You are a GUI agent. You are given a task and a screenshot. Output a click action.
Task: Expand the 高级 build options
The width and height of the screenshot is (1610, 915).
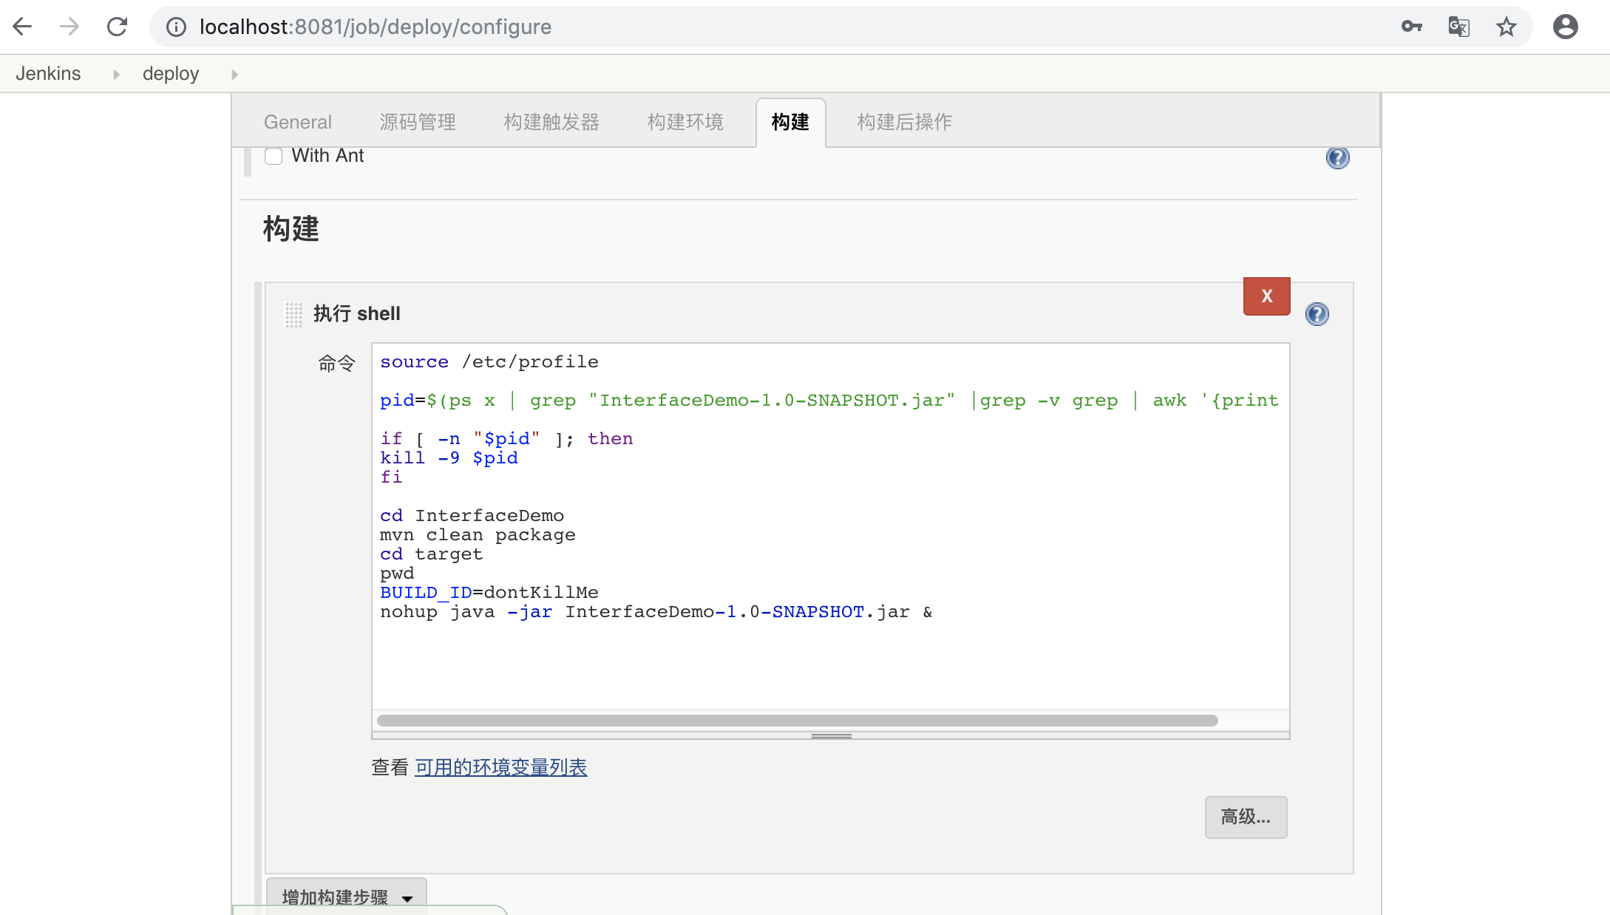point(1246,817)
